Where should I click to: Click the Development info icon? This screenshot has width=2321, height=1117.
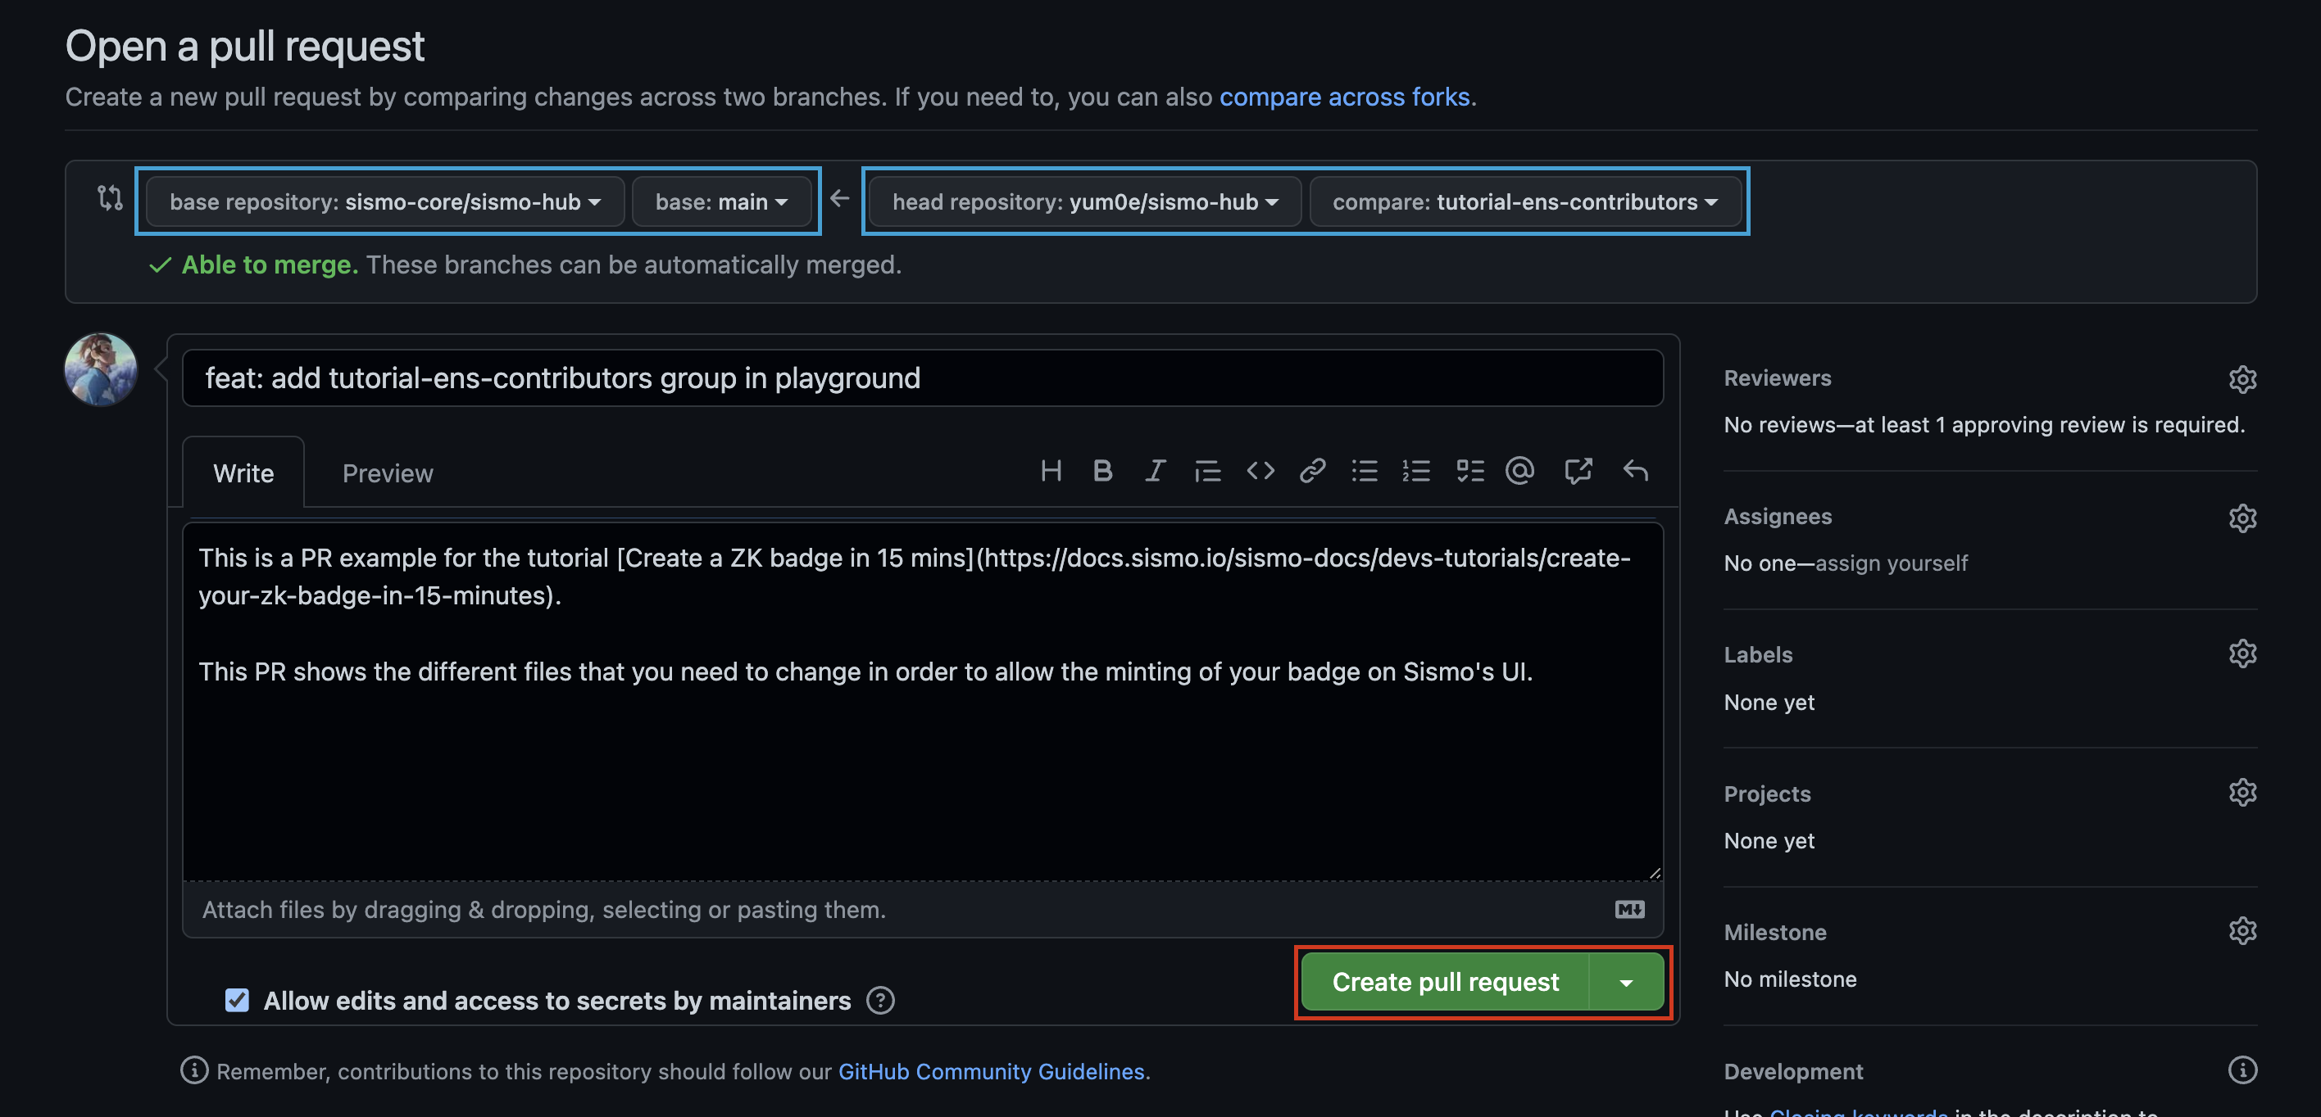pyautogui.click(x=2242, y=1070)
